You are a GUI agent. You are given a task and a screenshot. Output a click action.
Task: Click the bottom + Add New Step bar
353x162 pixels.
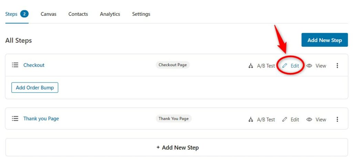pyautogui.click(x=176, y=148)
